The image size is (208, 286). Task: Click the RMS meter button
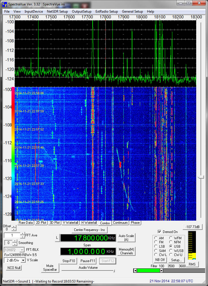coord(192,264)
